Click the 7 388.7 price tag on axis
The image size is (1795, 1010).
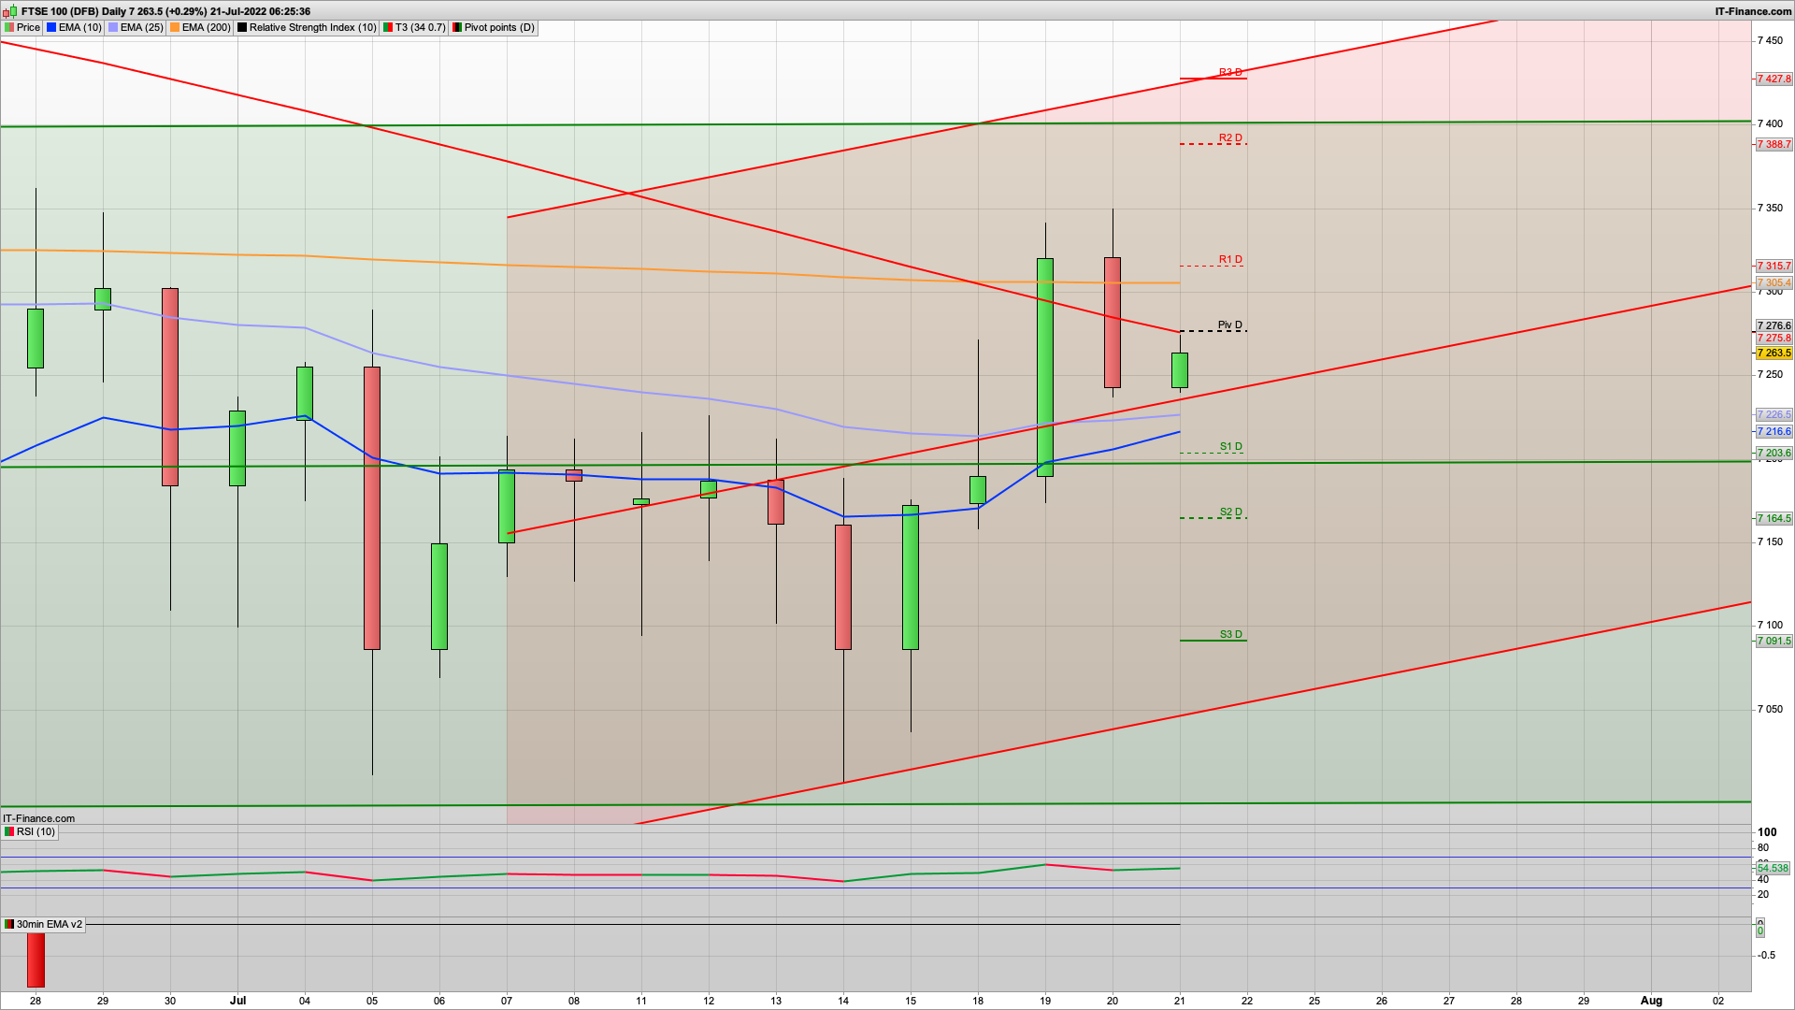[x=1773, y=145]
